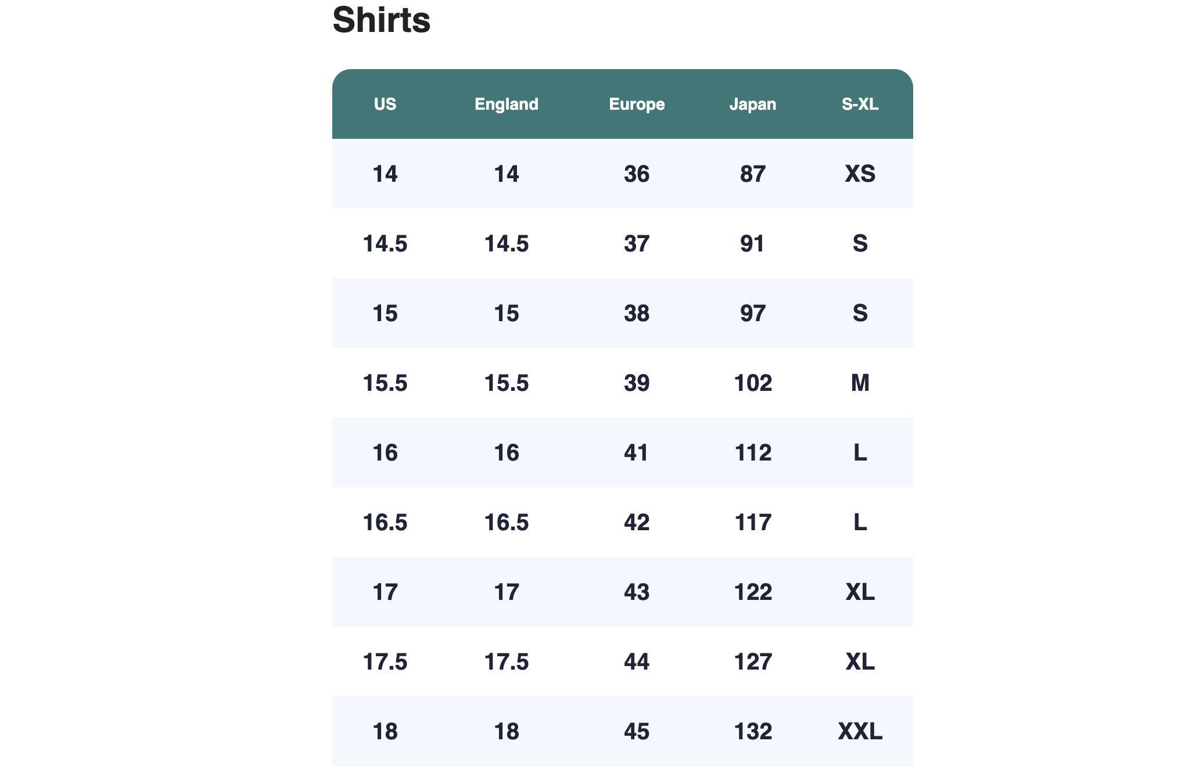The width and height of the screenshot is (1192, 784).
Task: Select Japan size 91 cell
Action: click(x=753, y=243)
